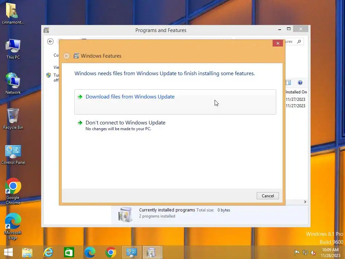Viewport: 345px width, 259px height.
Task: Select Microsoft Edge desktop shortcut
Action: coord(13,226)
